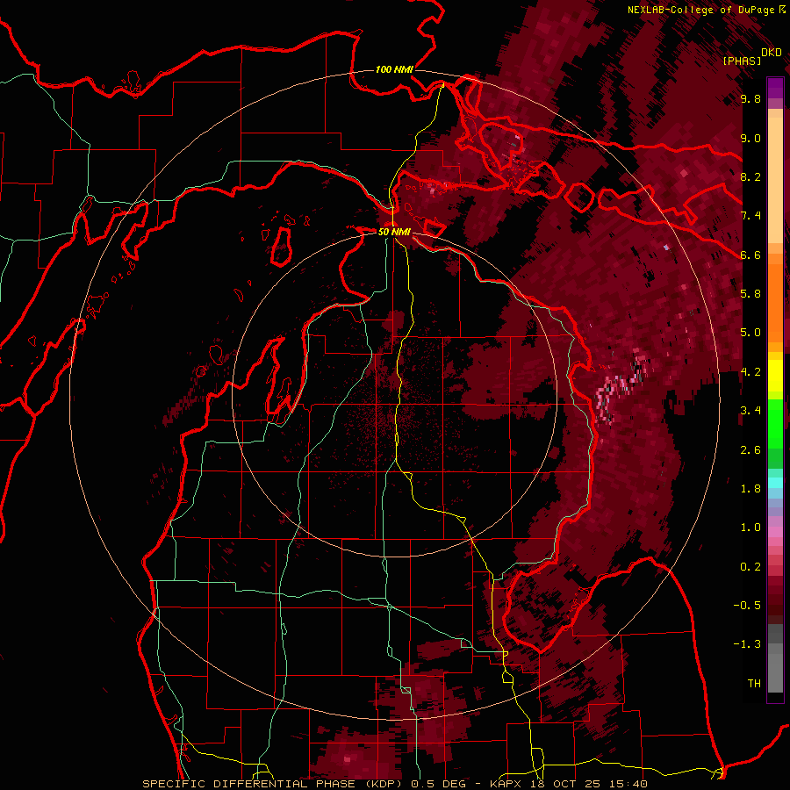The height and width of the screenshot is (790, 790).
Task: Click the '18 OCT 25 15:40' timestamp
Action: click(x=588, y=784)
